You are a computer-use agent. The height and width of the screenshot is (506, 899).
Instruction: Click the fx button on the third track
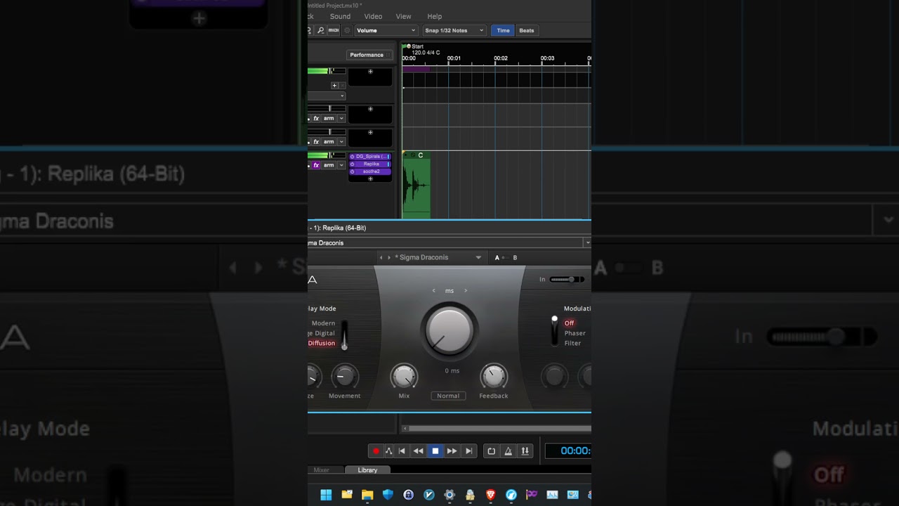coord(316,141)
